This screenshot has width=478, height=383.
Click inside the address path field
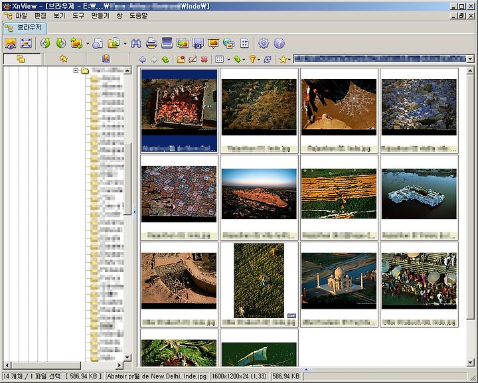tap(380, 59)
